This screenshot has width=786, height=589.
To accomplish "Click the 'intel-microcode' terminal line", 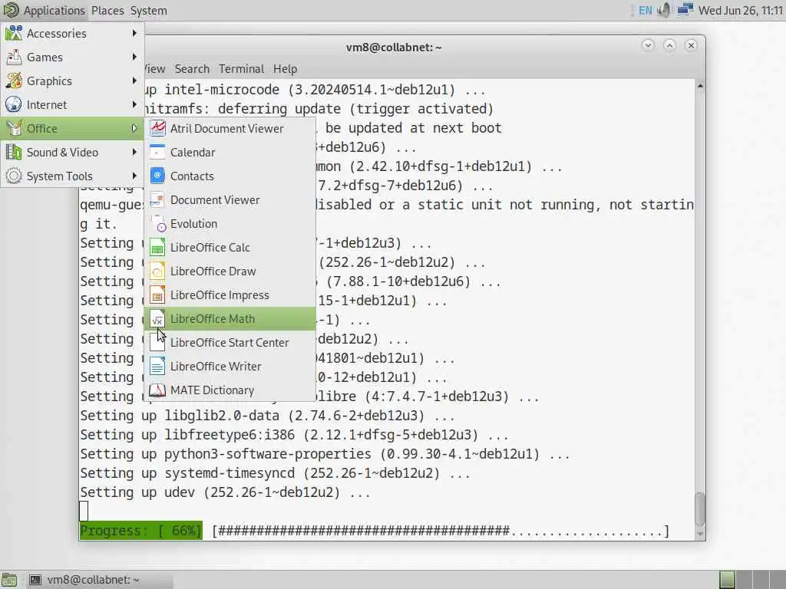I will coord(315,90).
